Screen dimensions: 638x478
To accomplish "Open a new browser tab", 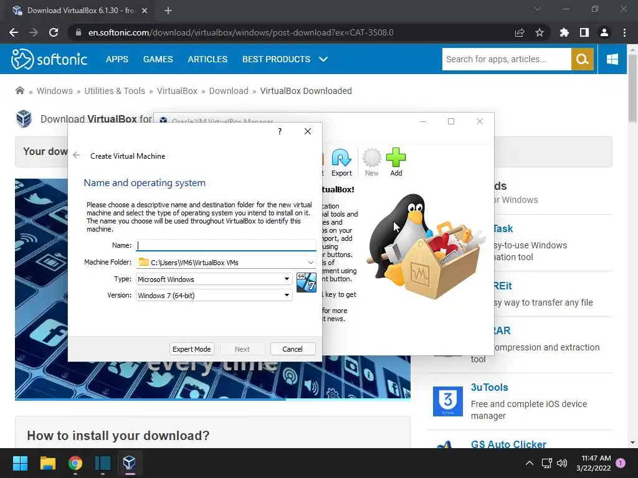I will (x=168, y=11).
